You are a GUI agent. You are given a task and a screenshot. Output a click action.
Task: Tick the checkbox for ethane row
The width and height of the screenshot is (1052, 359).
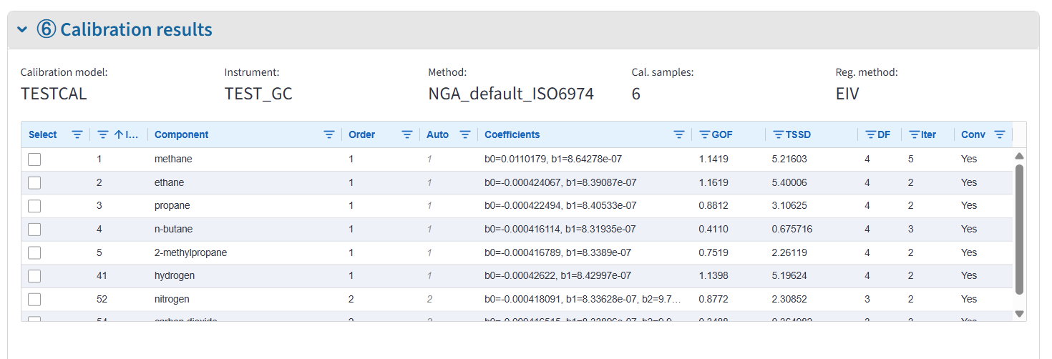coord(34,182)
